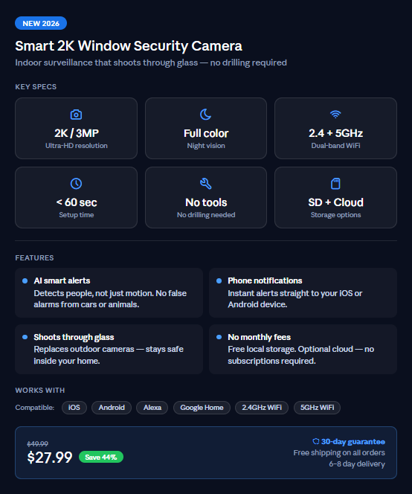Viewport: 412px width, 494px height.
Task: Click the KEY SPECS section label
Action: tap(36, 86)
